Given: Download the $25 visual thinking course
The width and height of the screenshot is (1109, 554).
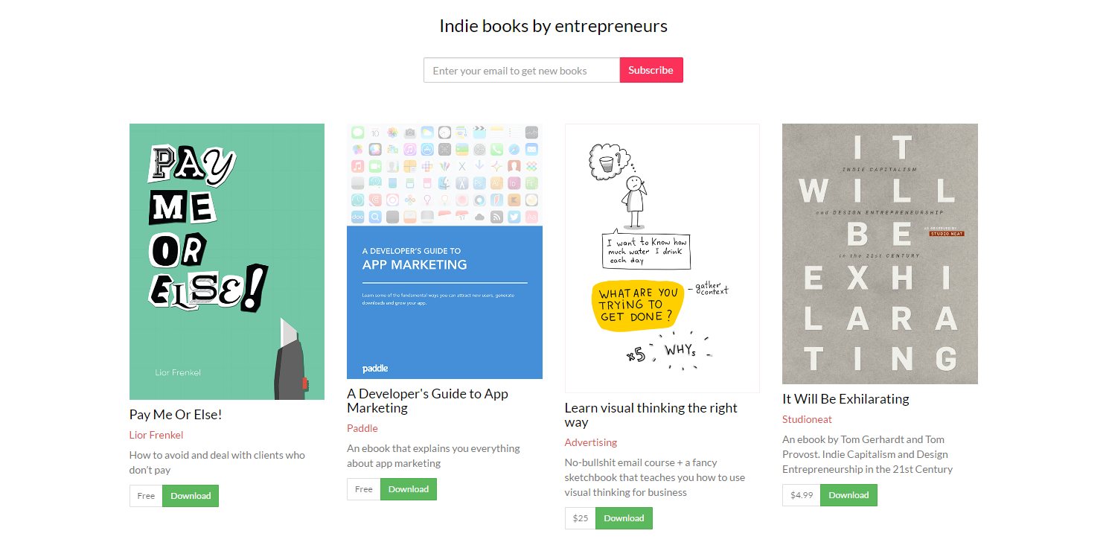Looking at the screenshot, I should (624, 518).
